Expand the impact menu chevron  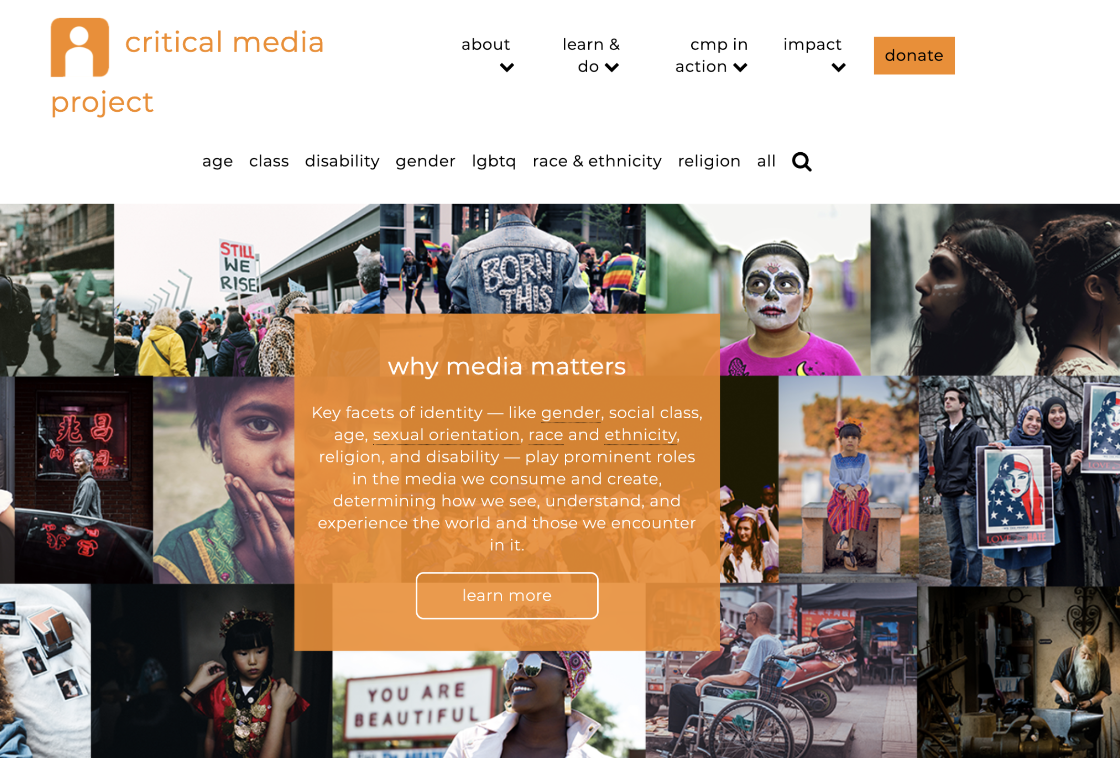[838, 67]
